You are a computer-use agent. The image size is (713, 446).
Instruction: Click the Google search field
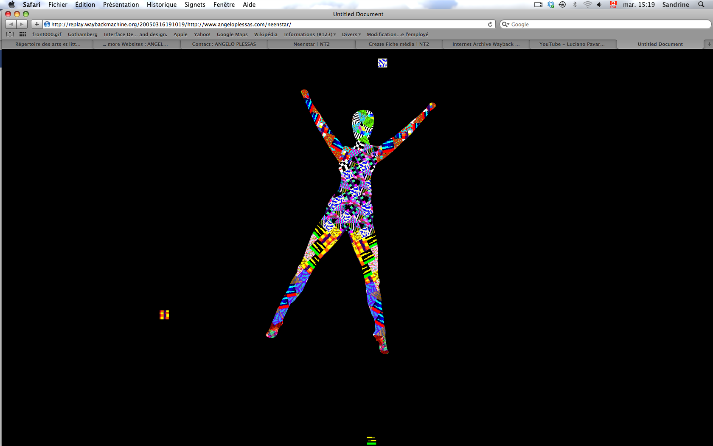click(x=605, y=25)
